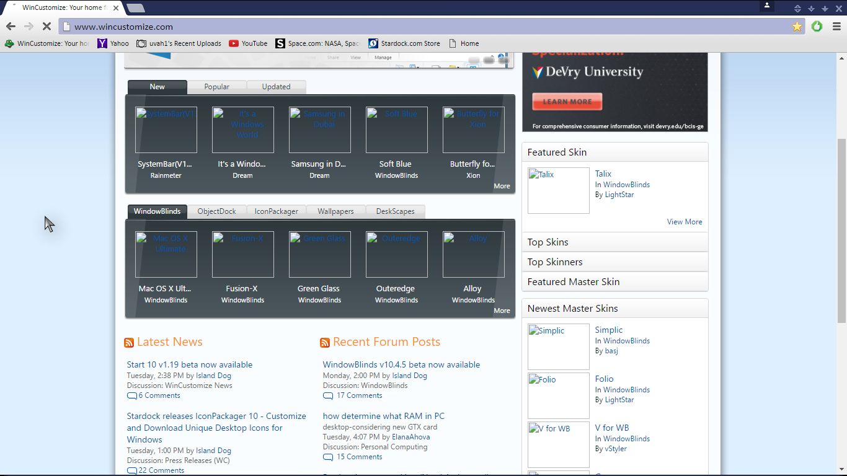Close the WinCustomize browser tab
Viewport: 847px width, 476px height.
pyautogui.click(x=116, y=8)
